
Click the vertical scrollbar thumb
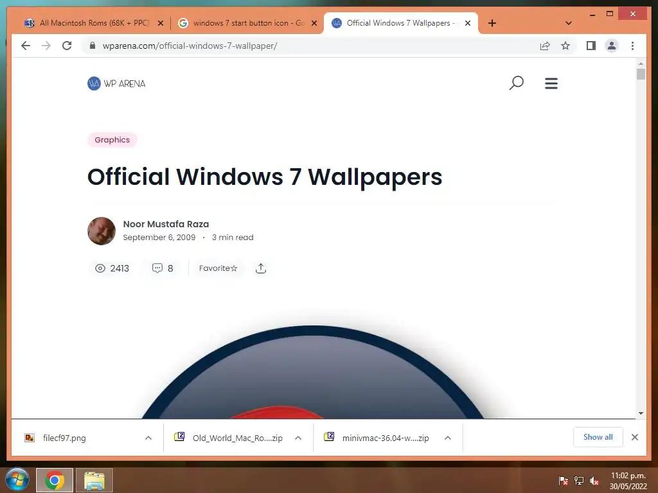click(x=641, y=74)
